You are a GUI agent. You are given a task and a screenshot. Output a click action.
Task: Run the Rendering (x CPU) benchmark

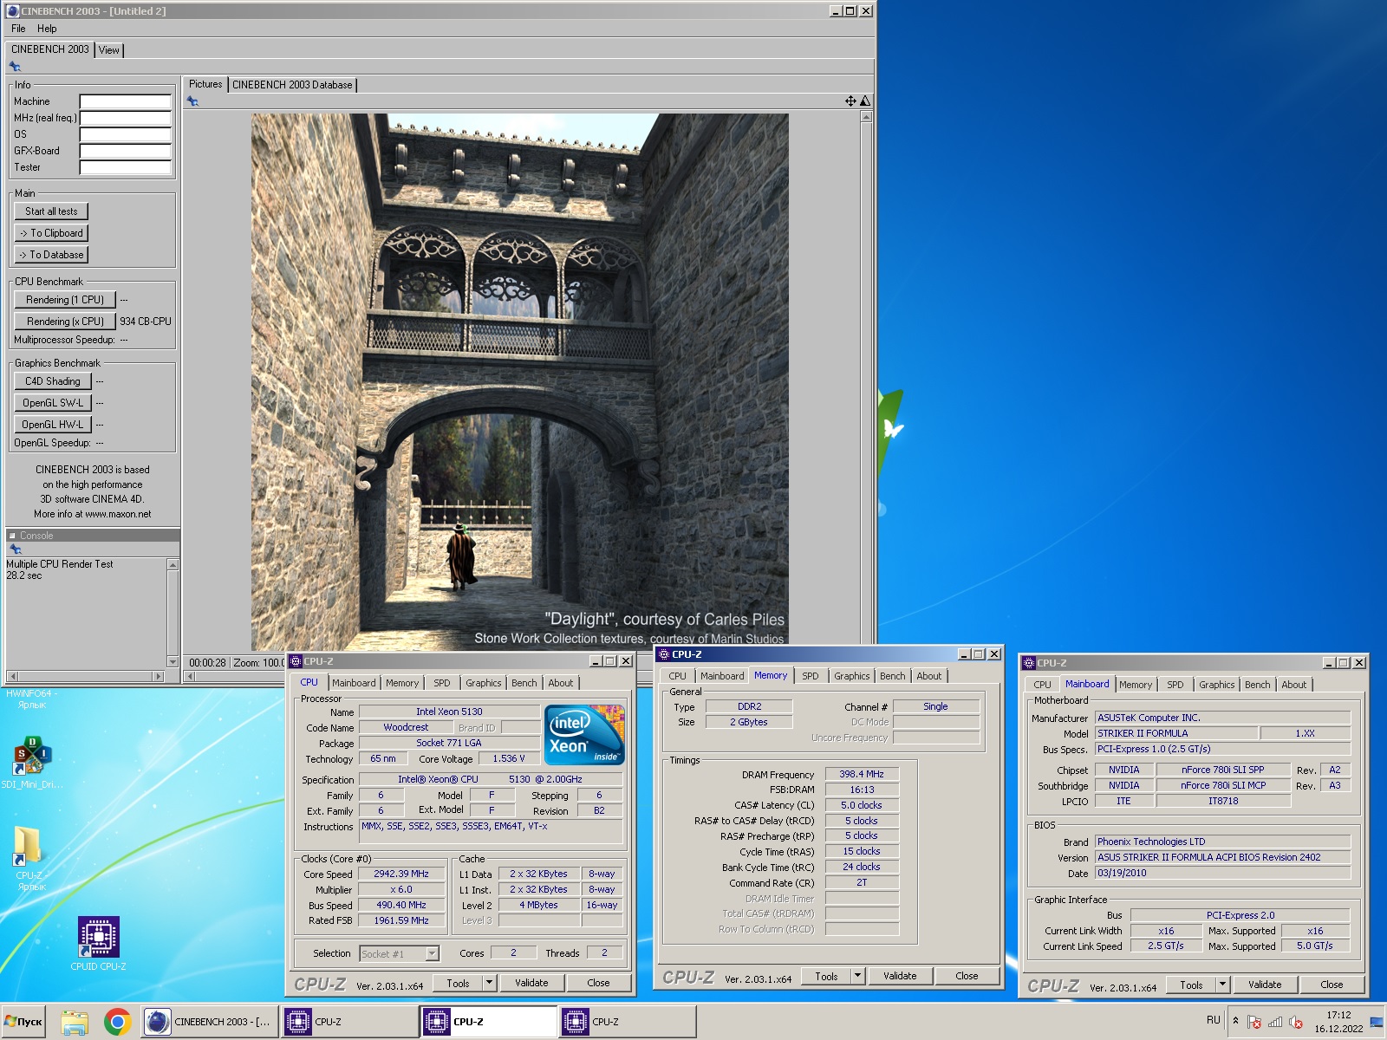point(65,322)
